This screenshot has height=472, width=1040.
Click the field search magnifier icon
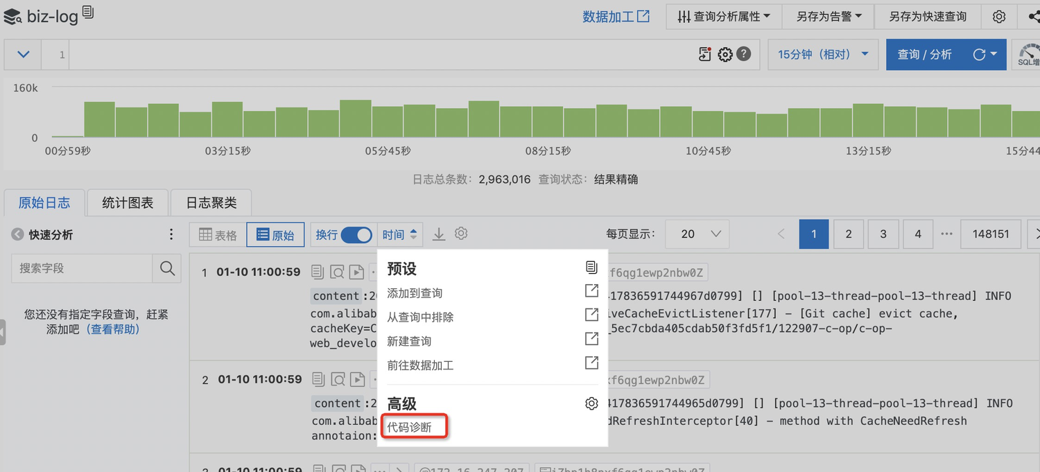point(167,268)
